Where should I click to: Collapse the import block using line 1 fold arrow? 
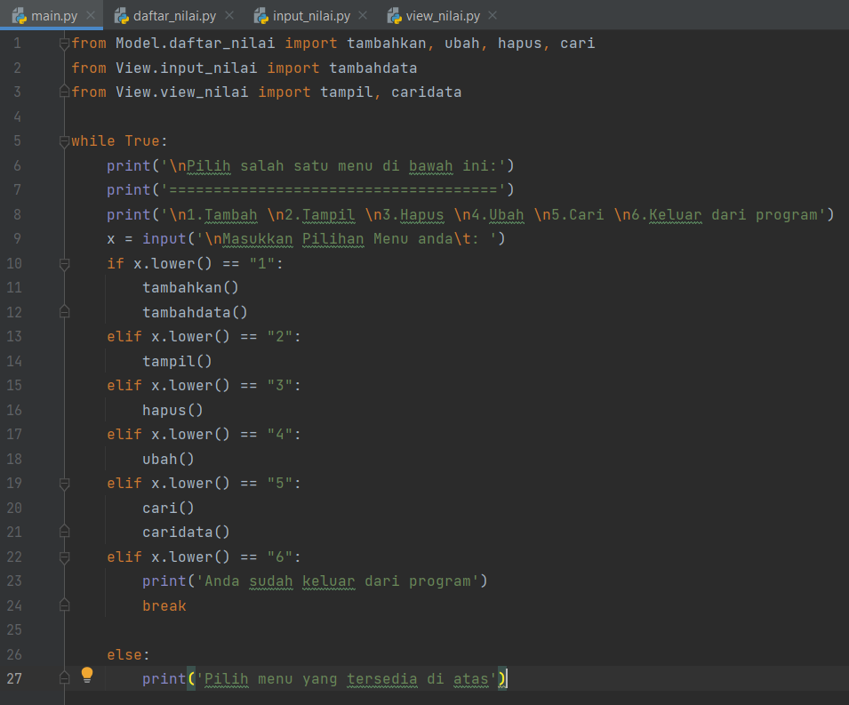click(62, 42)
